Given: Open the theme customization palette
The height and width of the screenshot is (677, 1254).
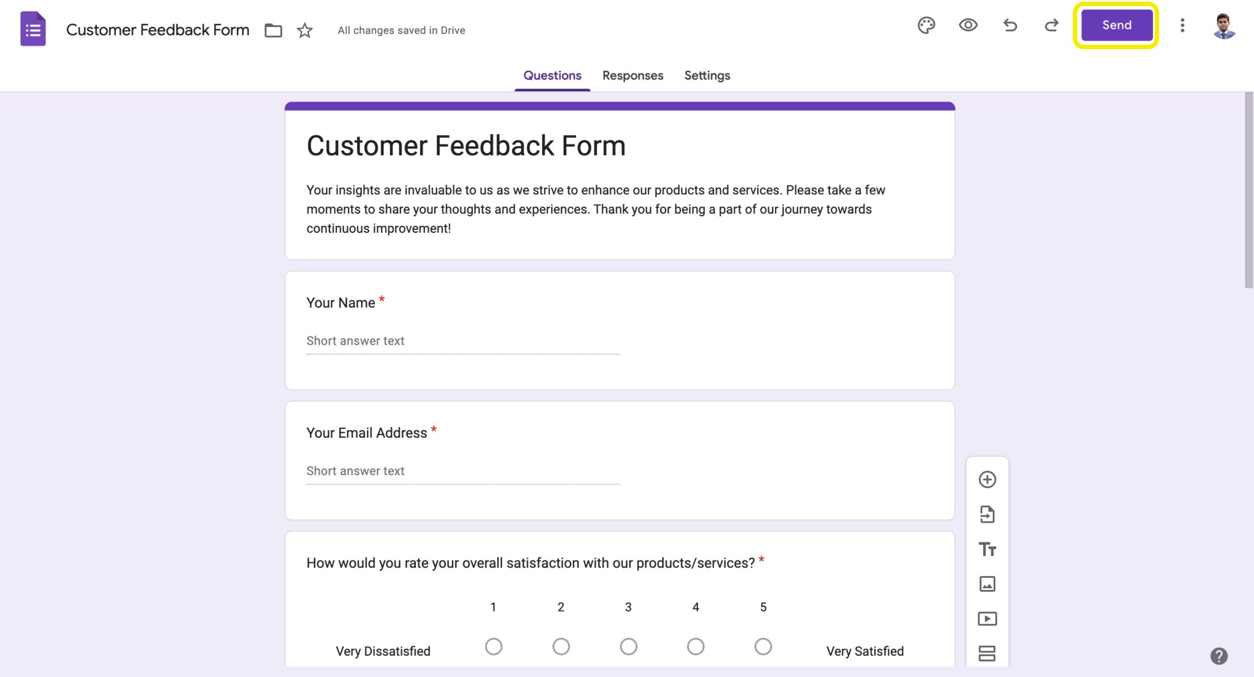Looking at the screenshot, I should (x=926, y=25).
